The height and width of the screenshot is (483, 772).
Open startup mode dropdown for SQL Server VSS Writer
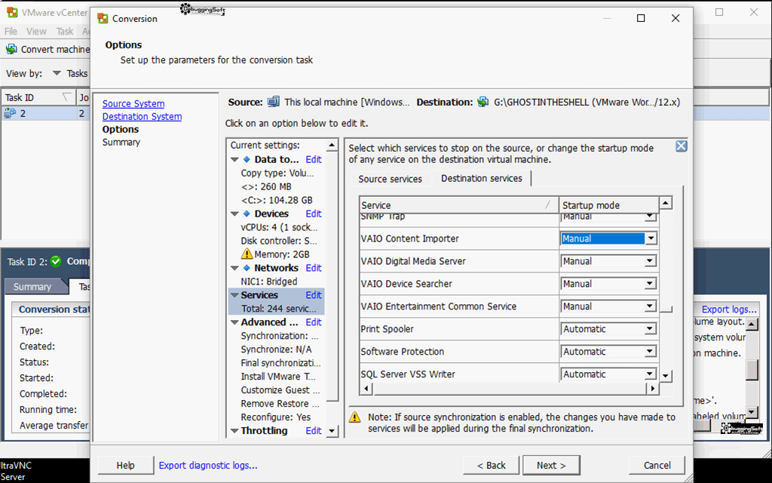click(x=651, y=374)
